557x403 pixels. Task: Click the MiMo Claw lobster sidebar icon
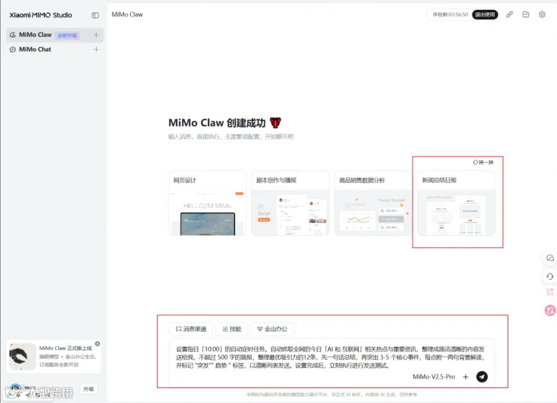pos(12,35)
